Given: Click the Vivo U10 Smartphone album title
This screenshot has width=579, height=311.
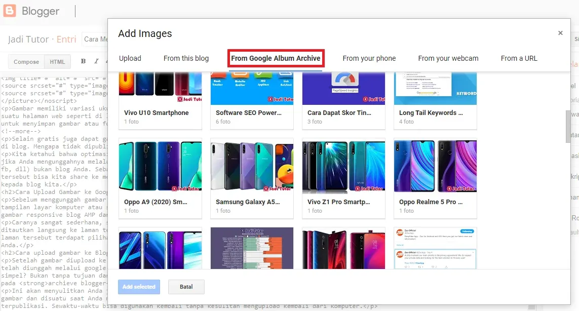Looking at the screenshot, I should tap(156, 112).
